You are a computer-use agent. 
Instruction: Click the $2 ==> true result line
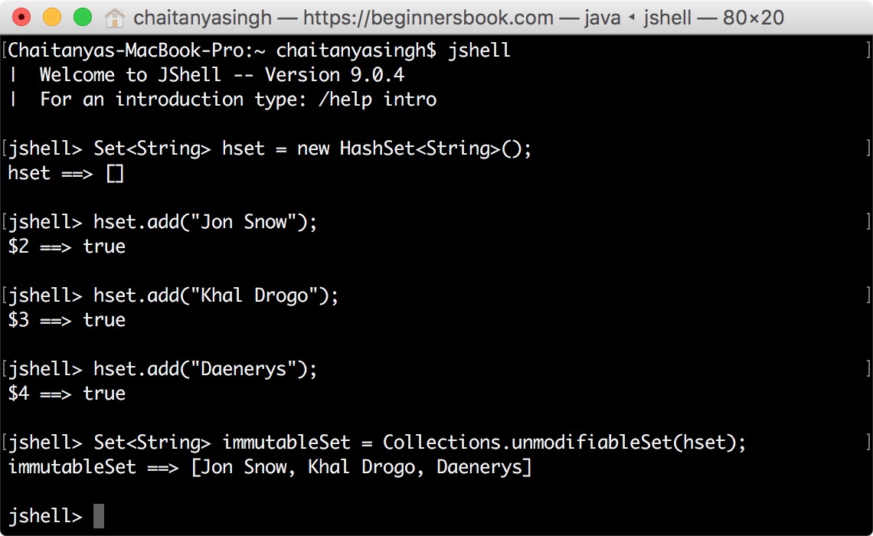[65, 246]
